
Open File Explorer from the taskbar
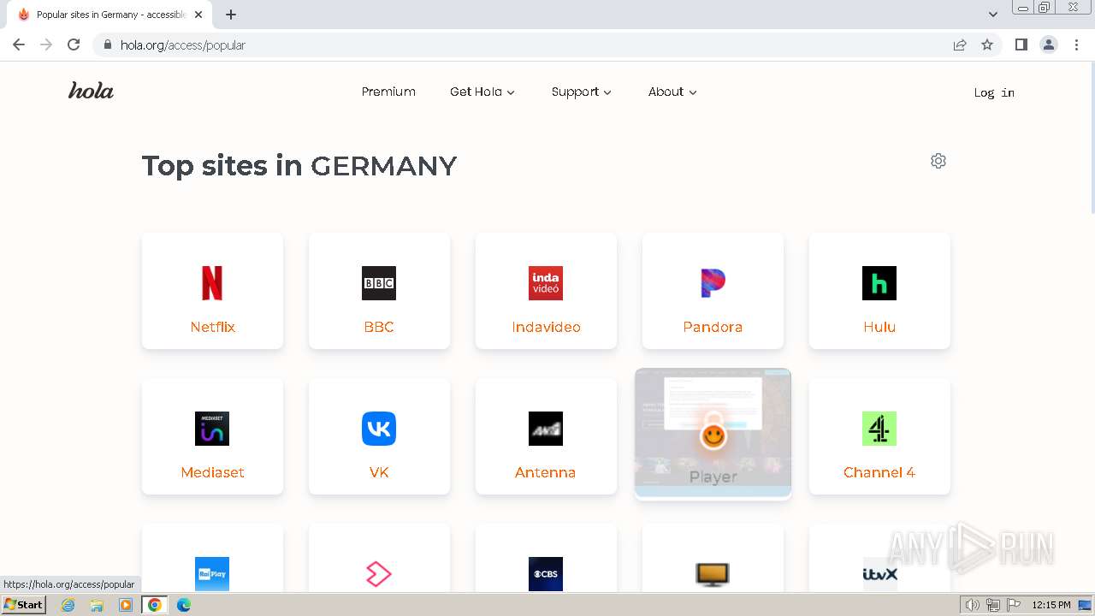[97, 605]
